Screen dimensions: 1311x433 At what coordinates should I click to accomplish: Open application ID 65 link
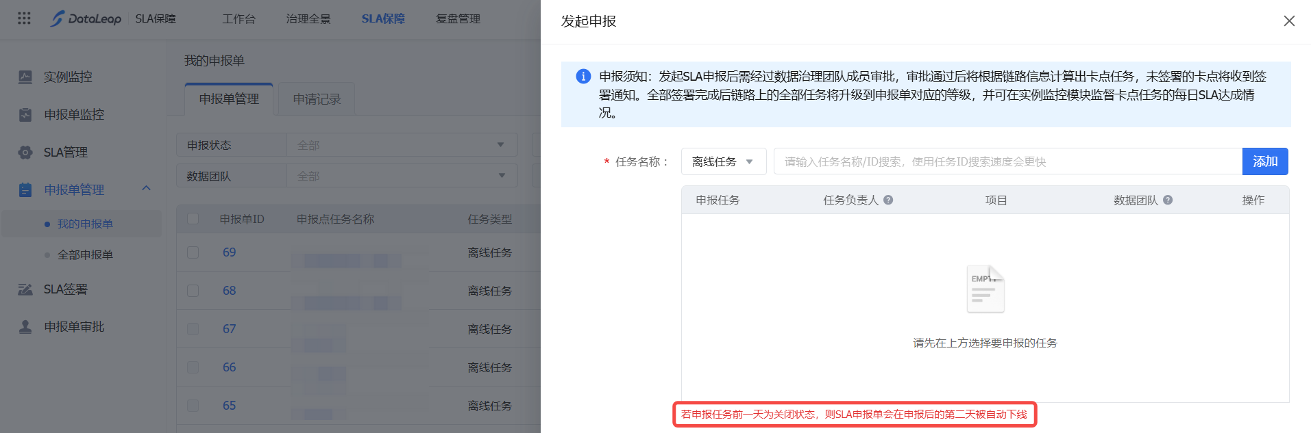pos(229,406)
